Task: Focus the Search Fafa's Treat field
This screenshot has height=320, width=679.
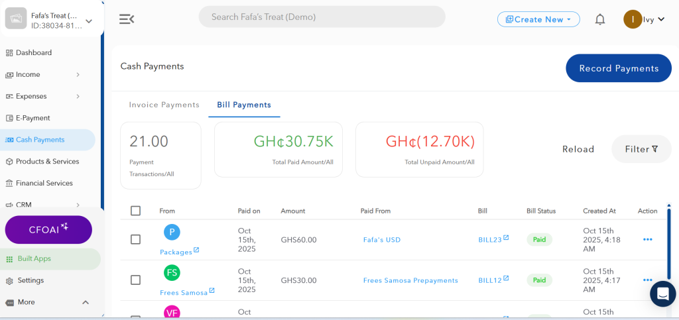Action: pyautogui.click(x=322, y=17)
